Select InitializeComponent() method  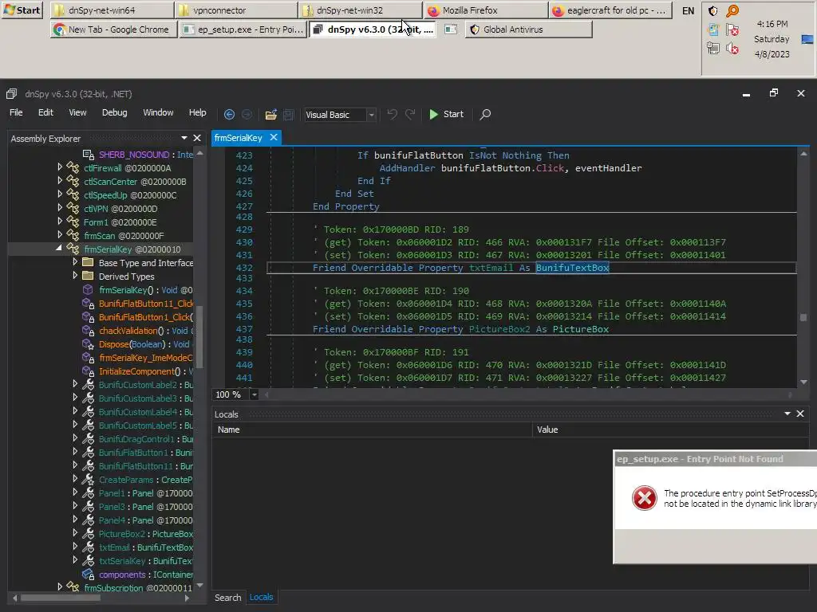point(146,371)
